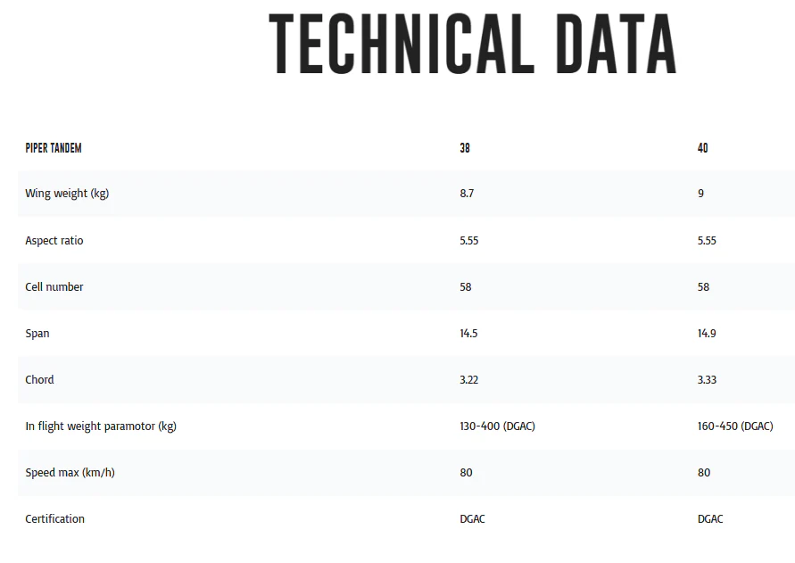
Task: Select the 3.22 chord value
Action: pos(469,380)
